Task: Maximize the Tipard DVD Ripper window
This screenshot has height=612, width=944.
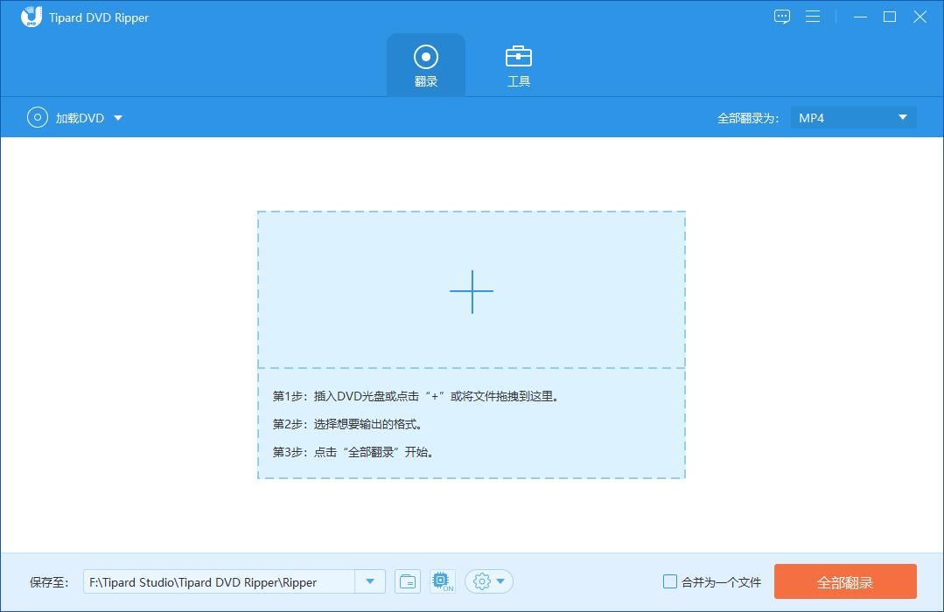Action: [889, 17]
